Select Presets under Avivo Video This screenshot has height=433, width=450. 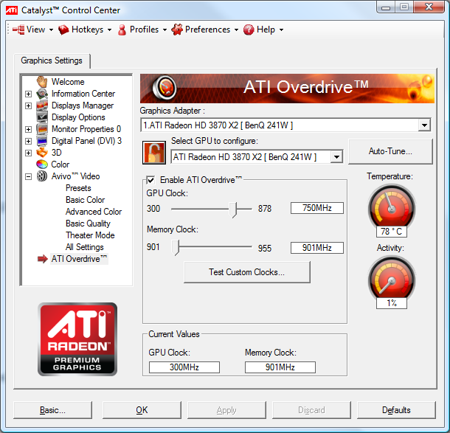pyautogui.click(x=78, y=188)
